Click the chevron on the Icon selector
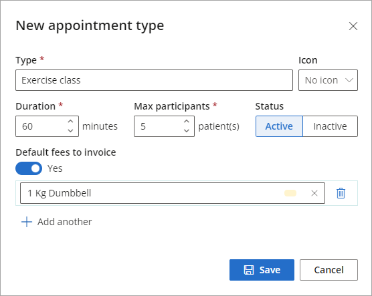372x296 pixels. tap(349, 80)
